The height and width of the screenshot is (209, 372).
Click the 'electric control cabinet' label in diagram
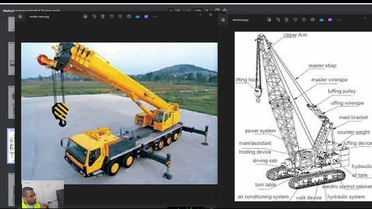347,187
